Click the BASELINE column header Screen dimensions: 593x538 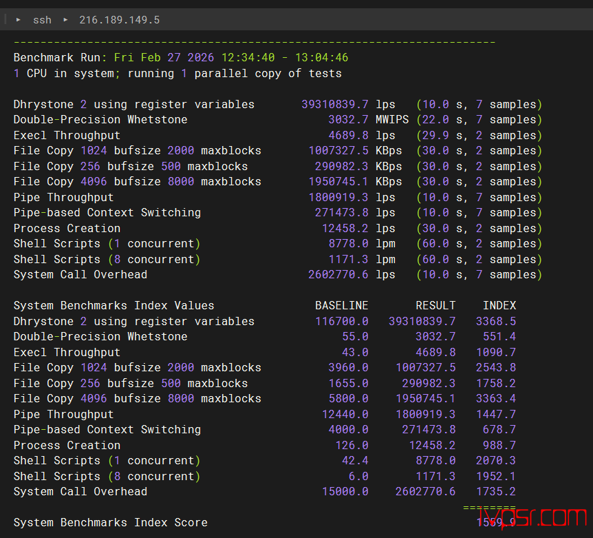[x=341, y=306]
